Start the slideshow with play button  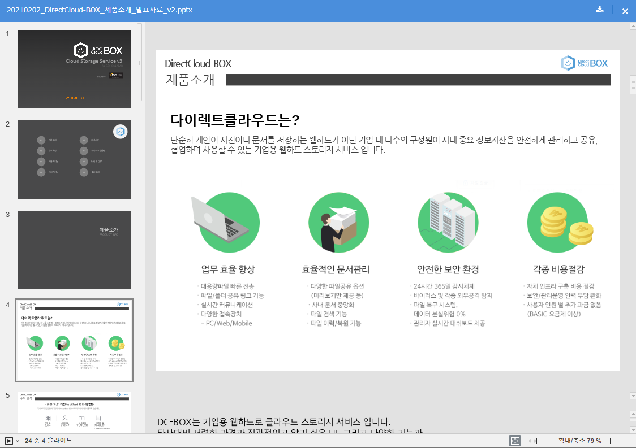pyautogui.click(x=9, y=441)
